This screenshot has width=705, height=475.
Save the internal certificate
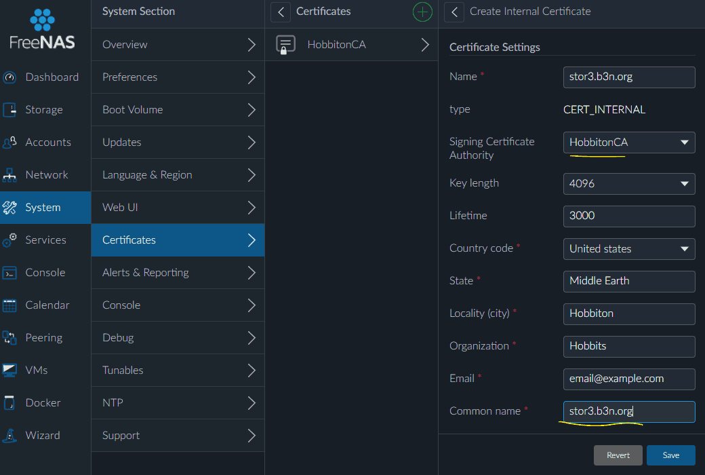click(671, 455)
